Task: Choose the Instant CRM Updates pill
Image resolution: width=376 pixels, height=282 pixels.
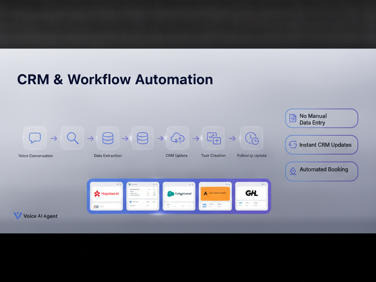Action: (321, 145)
